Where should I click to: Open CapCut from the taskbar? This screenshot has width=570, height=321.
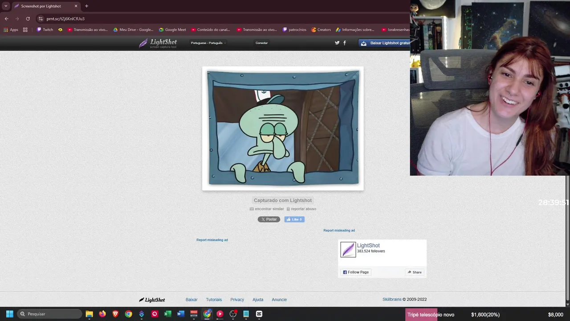point(259,314)
